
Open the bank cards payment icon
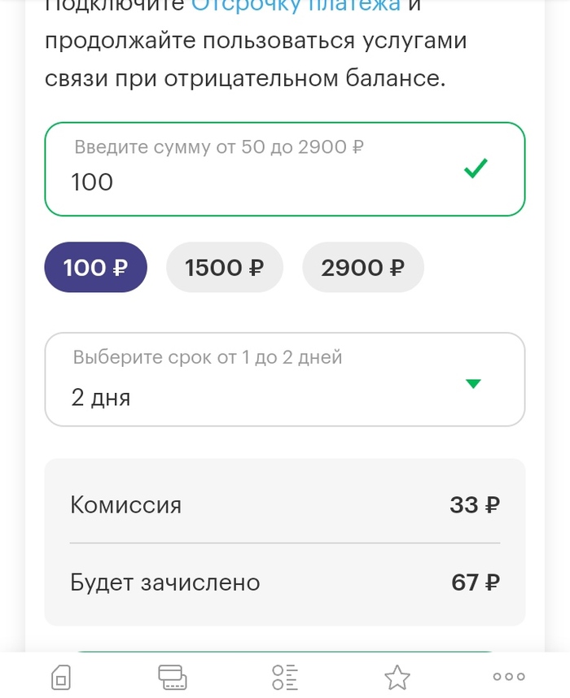click(x=171, y=676)
